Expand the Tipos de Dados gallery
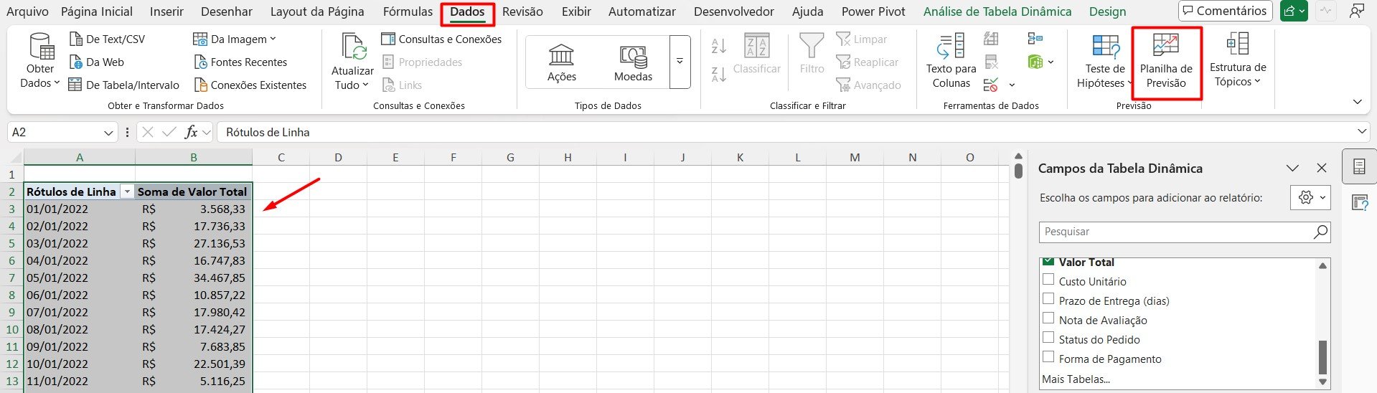Viewport: 1377px width, 393px height. pos(680,62)
